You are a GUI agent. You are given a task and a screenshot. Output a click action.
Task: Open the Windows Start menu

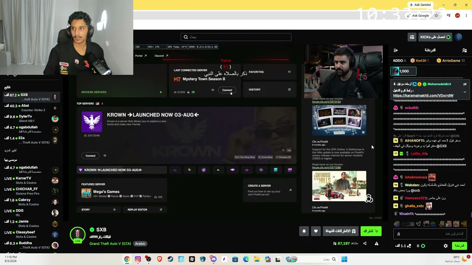click(344, 259)
